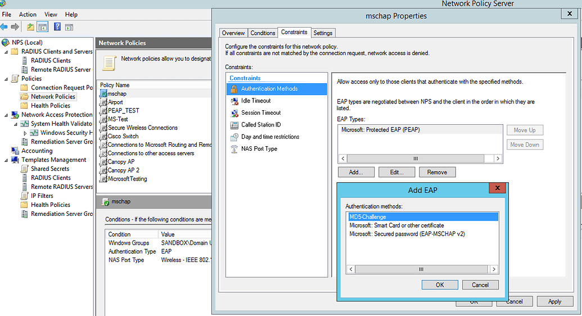The height and width of the screenshot is (316, 582).
Task: Select the Day and time restrictions icon
Action: (x=234, y=137)
